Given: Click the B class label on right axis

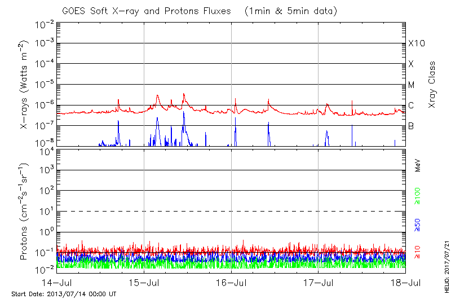Looking at the screenshot, I should point(412,126).
